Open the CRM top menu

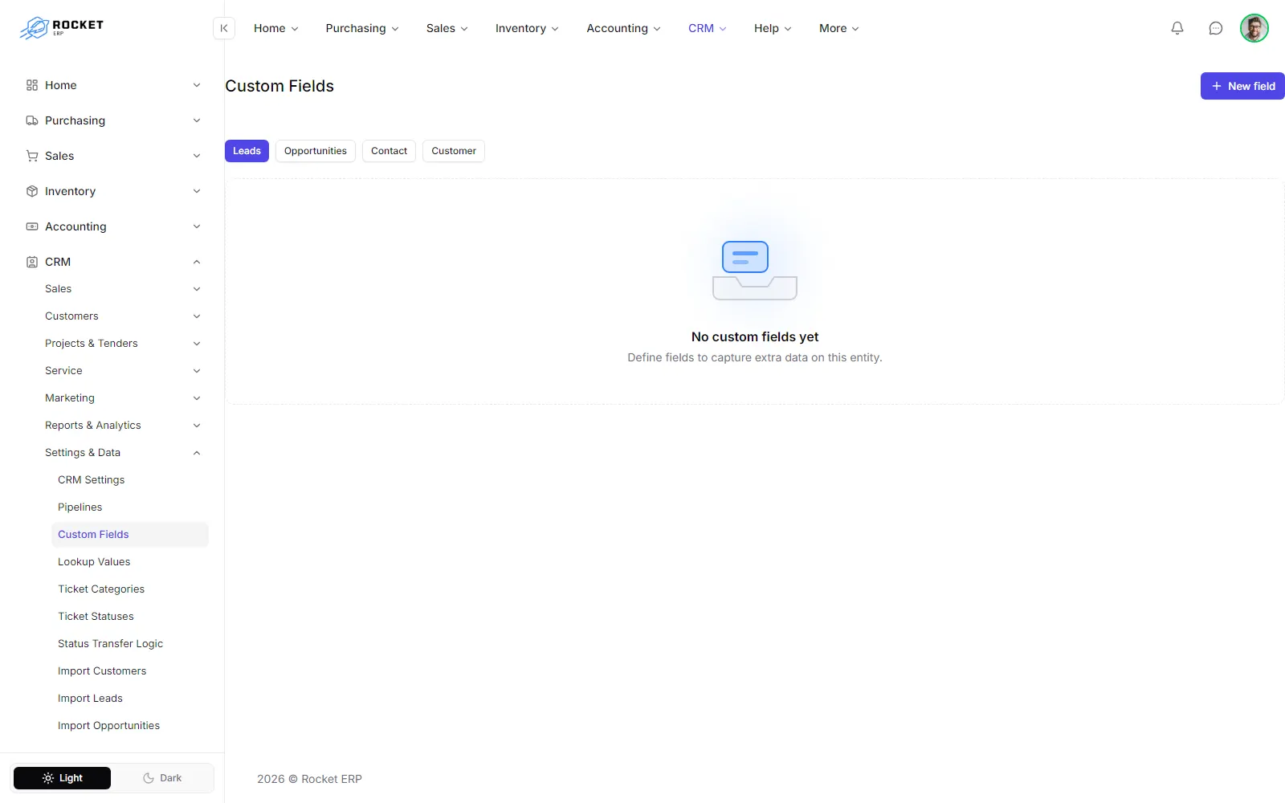[x=707, y=28]
